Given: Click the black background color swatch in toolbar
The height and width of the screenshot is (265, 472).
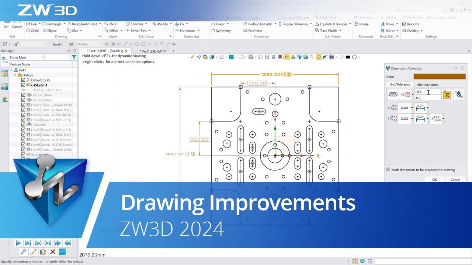Looking at the screenshot, I should pyautogui.click(x=348, y=57).
